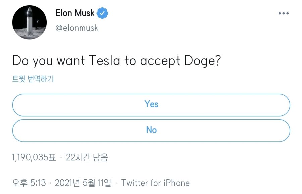
Task: Click the word iPhone in the source label
Action: 177,183
